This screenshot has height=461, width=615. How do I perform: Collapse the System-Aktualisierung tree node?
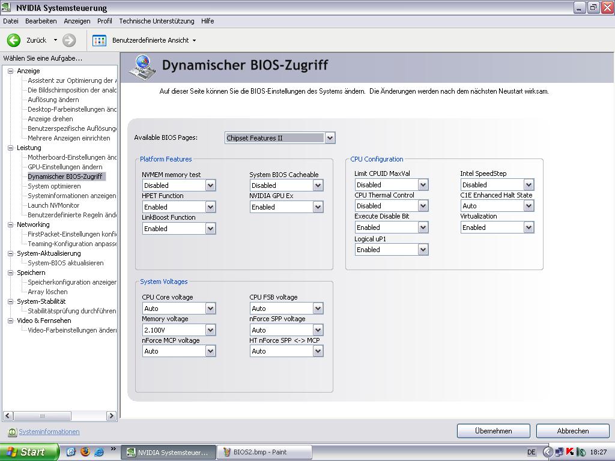point(11,254)
